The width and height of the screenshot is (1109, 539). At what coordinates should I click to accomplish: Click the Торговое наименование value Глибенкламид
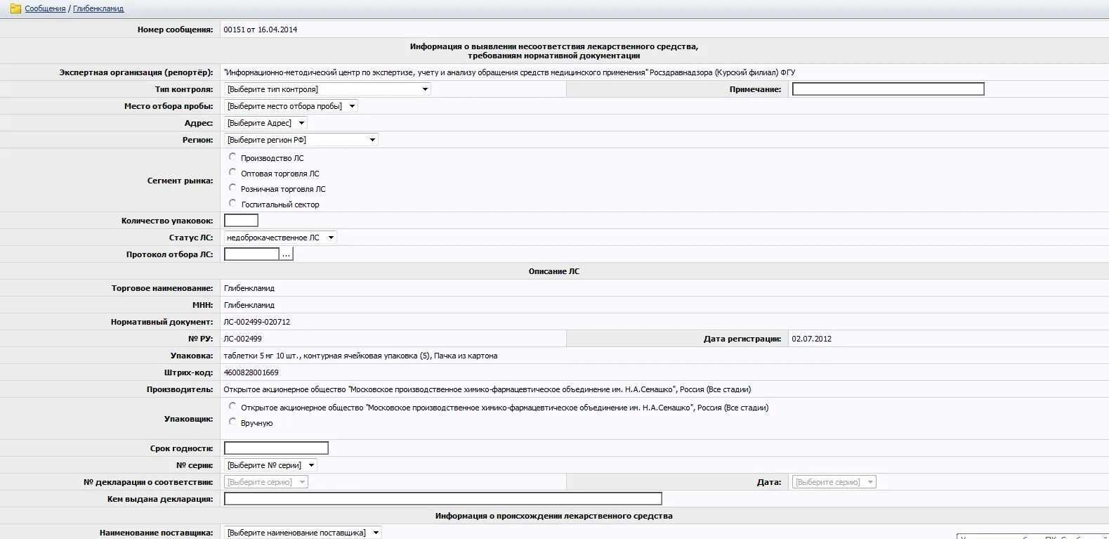(x=249, y=288)
